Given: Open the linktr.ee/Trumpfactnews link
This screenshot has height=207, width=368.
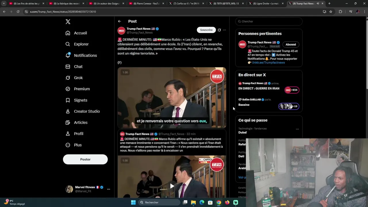Looking at the screenshot, I should pyautogui.click(x=269, y=63).
